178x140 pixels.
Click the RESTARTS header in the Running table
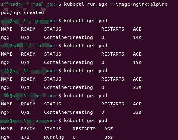point(84,129)
